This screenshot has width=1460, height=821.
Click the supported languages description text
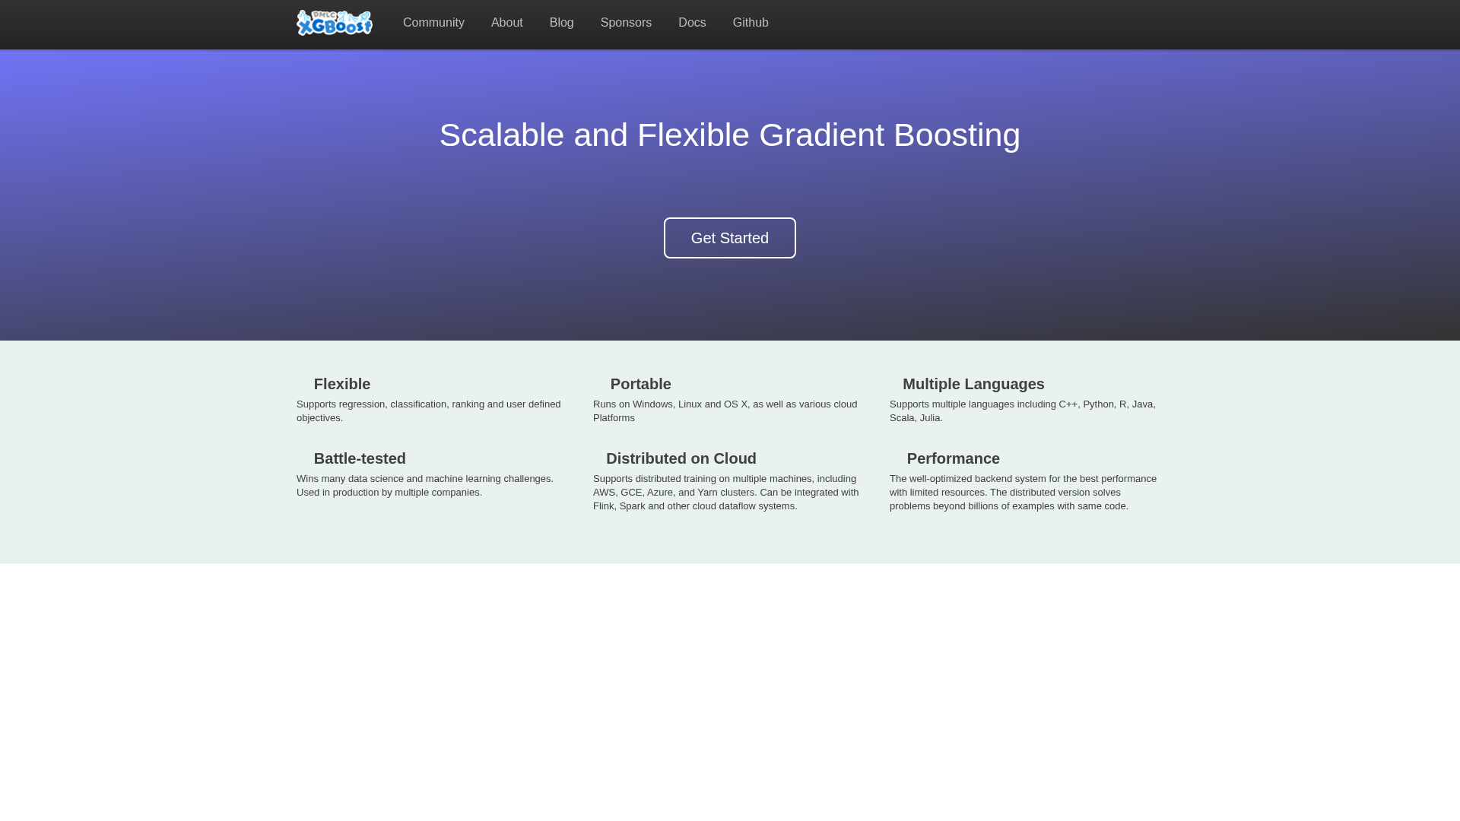pyautogui.click(x=1022, y=410)
